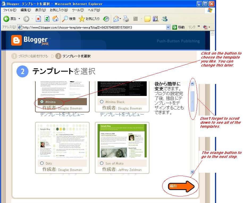This screenshot has width=244, height=203.
Task: Click the template list scroll-down arrow
Action: click(x=192, y=172)
